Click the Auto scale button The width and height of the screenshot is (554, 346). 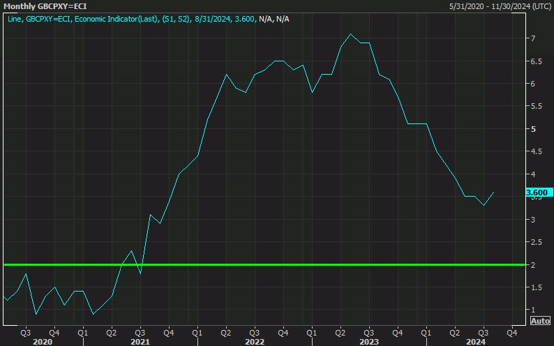click(540, 321)
